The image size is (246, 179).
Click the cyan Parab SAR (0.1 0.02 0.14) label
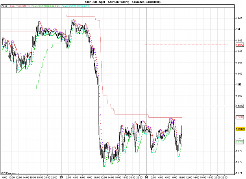[76, 6]
